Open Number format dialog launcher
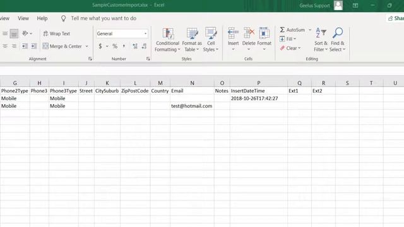This screenshot has height=227, width=404. click(x=148, y=59)
